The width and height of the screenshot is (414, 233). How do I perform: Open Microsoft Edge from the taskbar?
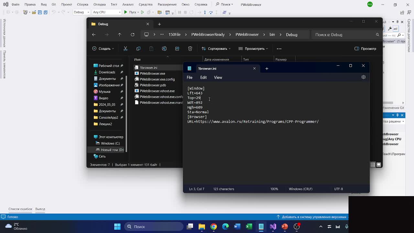click(x=225, y=227)
